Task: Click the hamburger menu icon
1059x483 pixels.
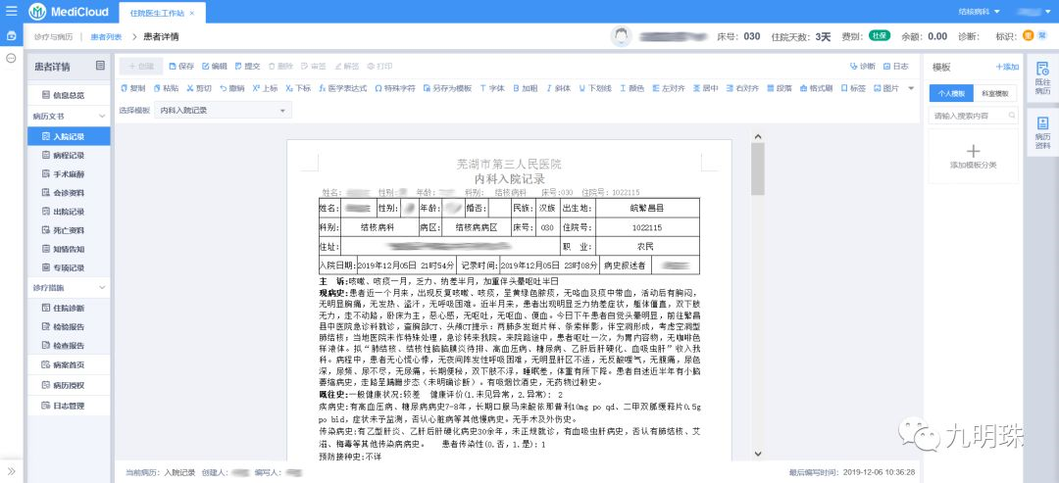Action: click(x=11, y=12)
